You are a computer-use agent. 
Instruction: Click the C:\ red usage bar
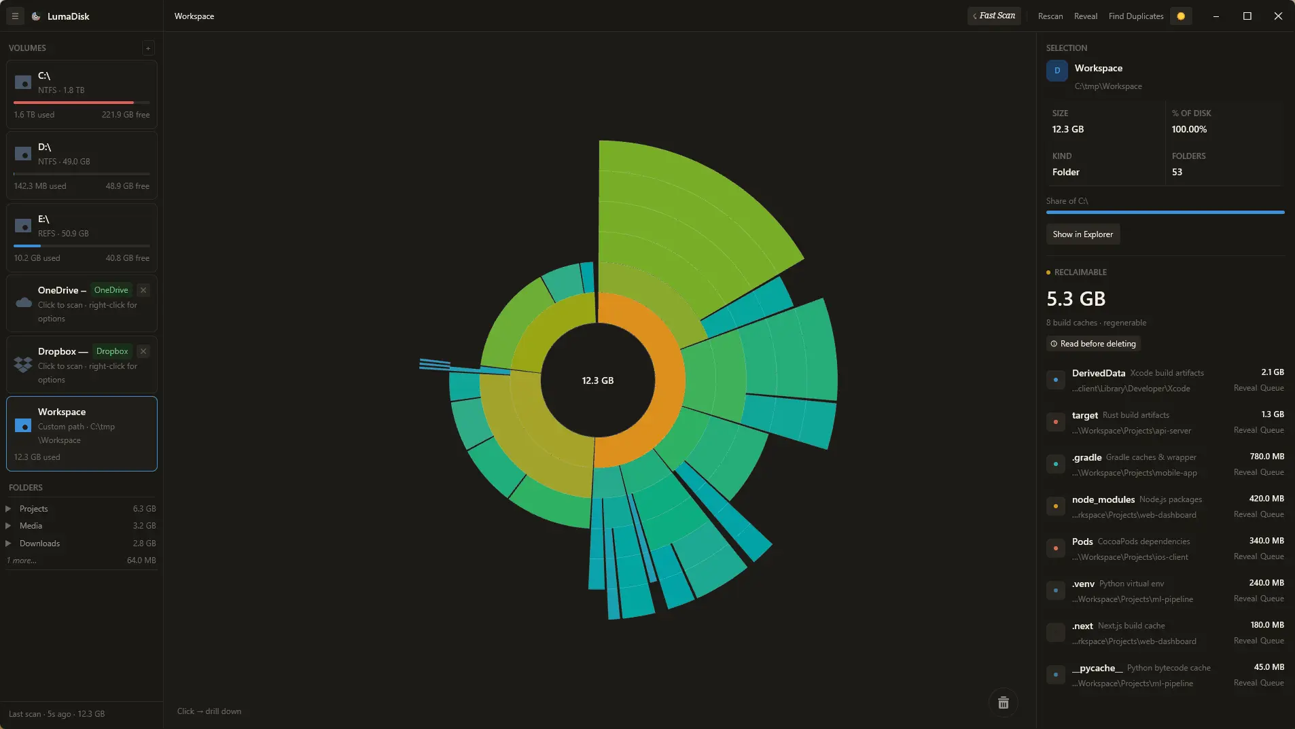82,103
